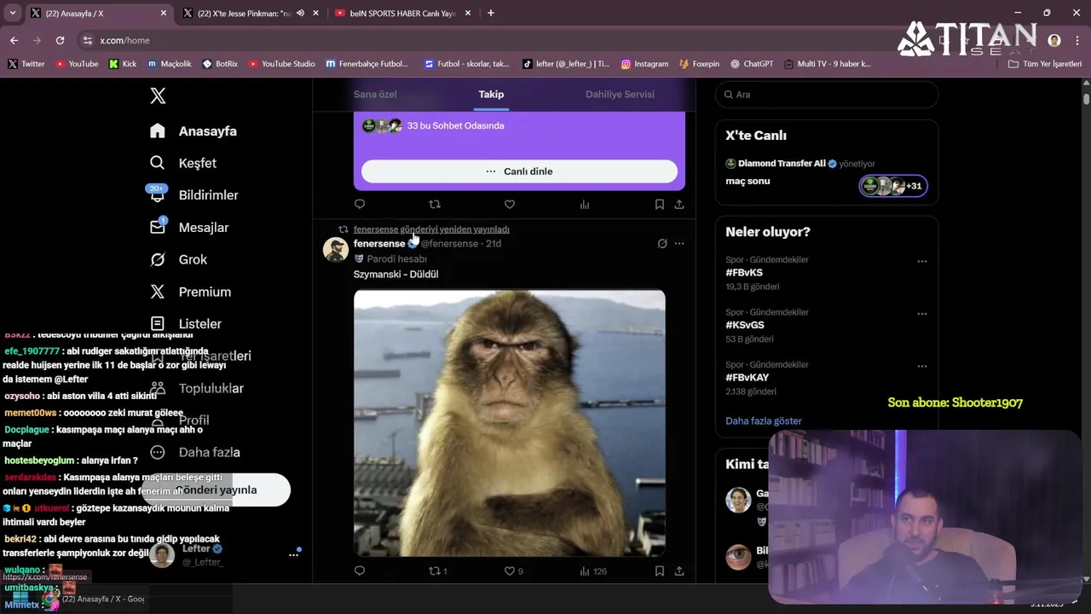Open account menu dots near Lefter

pos(293,554)
